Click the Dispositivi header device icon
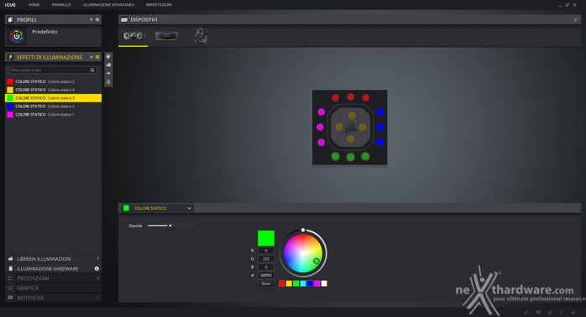The height and width of the screenshot is (317, 586). (124, 19)
